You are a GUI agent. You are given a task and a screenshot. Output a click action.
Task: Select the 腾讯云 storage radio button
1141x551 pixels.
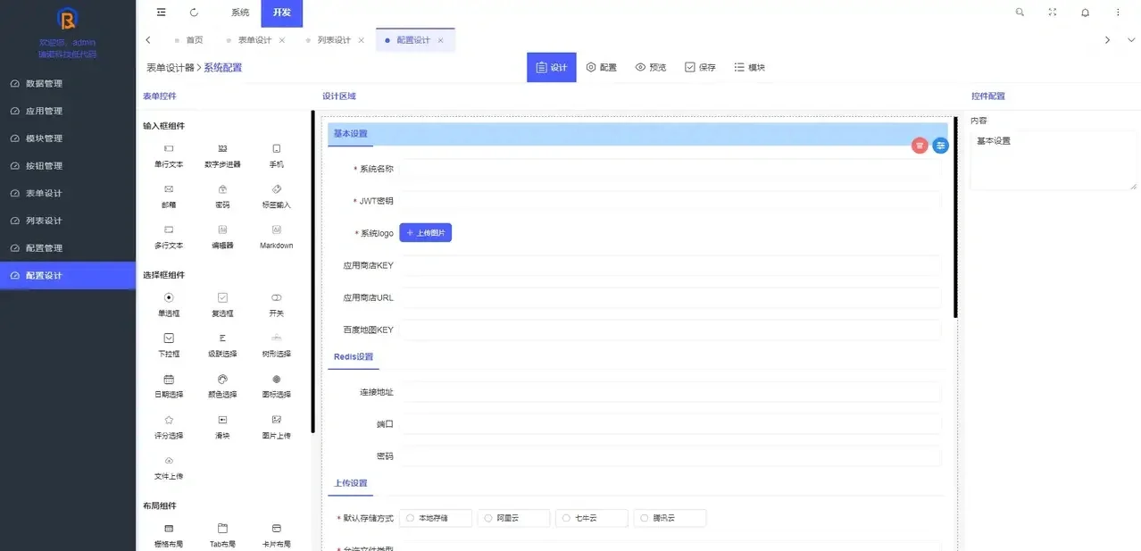pos(642,517)
